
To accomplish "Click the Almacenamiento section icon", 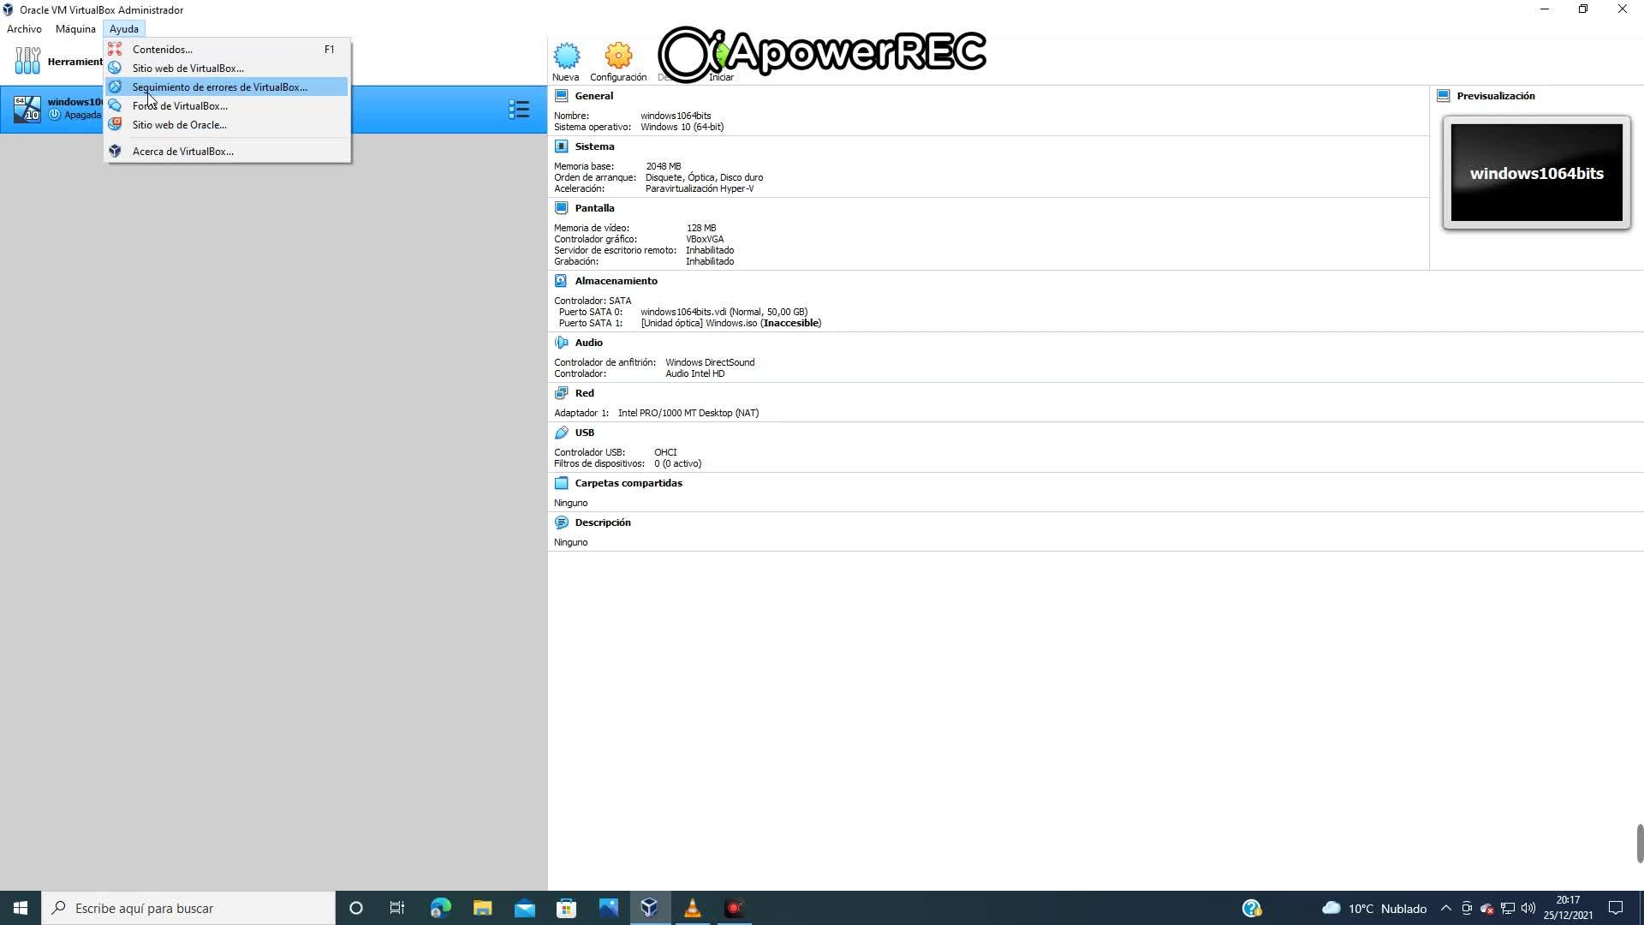I will tap(561, 281).
